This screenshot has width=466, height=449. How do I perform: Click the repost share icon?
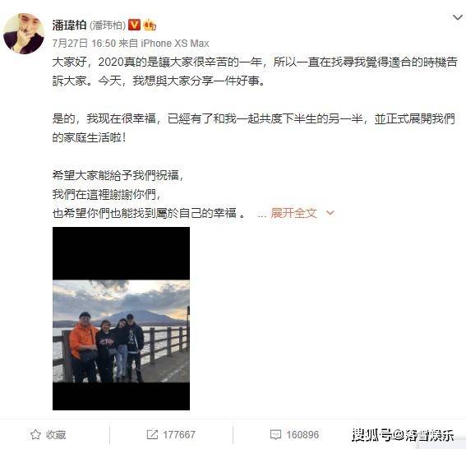pyautogui.click(x=152, y=434)
